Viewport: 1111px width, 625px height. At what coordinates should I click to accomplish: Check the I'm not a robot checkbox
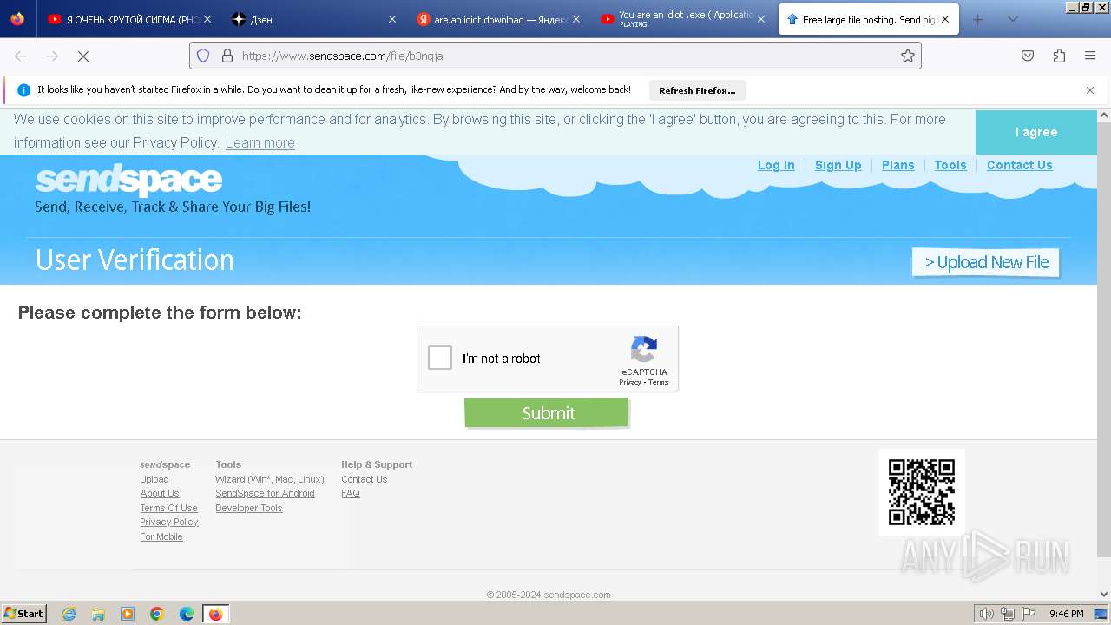(x=440, y=358)
